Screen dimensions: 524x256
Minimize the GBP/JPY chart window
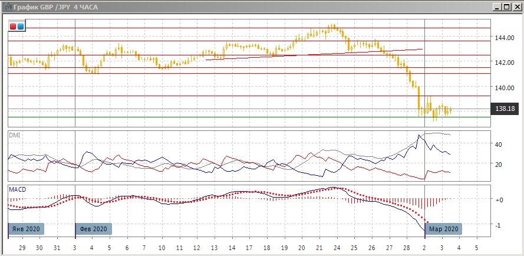[498, 6]
